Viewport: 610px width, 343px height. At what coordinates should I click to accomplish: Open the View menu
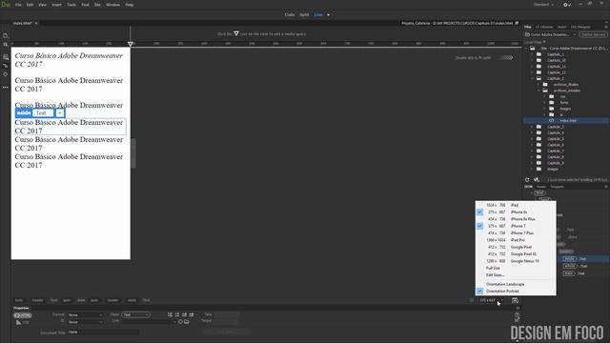(42, 5)
